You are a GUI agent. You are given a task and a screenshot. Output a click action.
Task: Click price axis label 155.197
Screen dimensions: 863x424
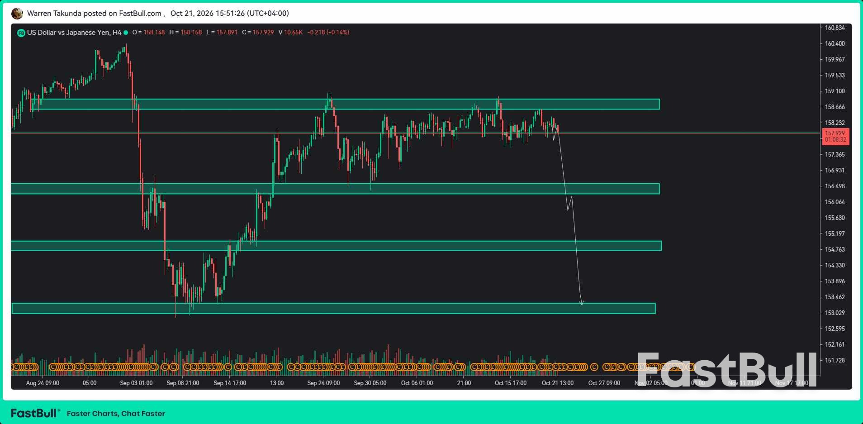pyautogui.click(x=835, y=233)
